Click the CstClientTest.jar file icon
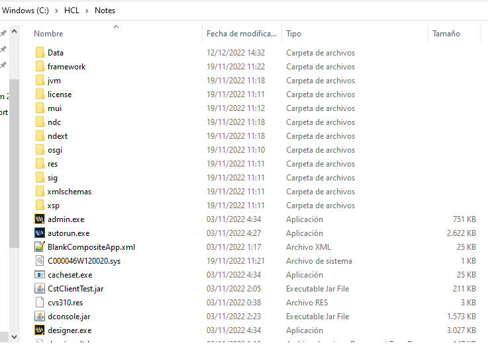The image size is (488, 345). [x=40, y=289]
